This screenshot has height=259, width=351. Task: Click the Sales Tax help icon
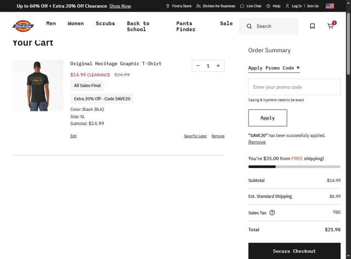click(272, 212)
